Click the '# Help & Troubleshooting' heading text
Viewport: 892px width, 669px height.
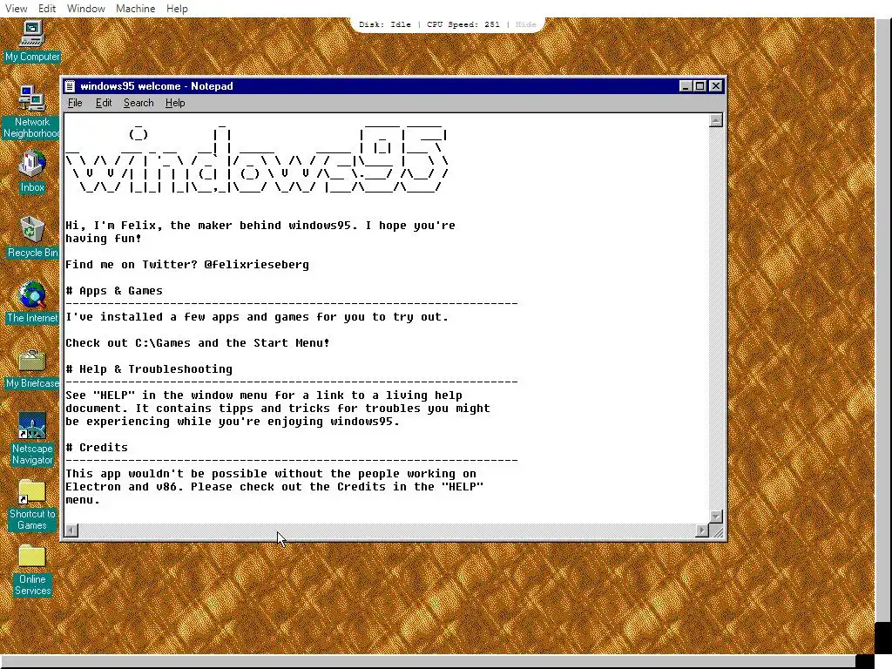[149, 369]
